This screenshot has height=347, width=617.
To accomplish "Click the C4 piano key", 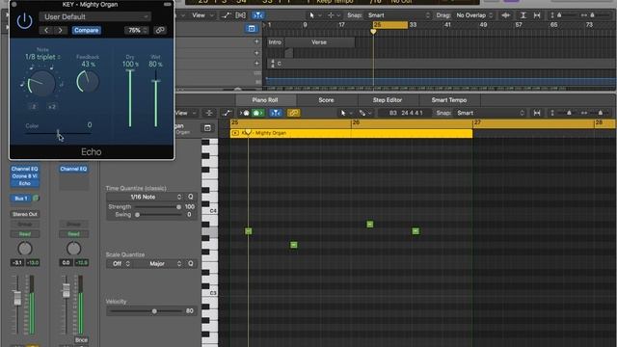I will (x=210, y=211).
